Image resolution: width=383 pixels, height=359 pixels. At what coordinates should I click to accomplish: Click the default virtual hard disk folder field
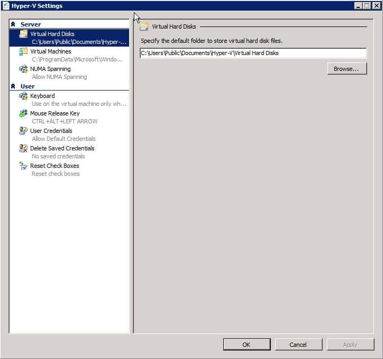pos(253,53)
